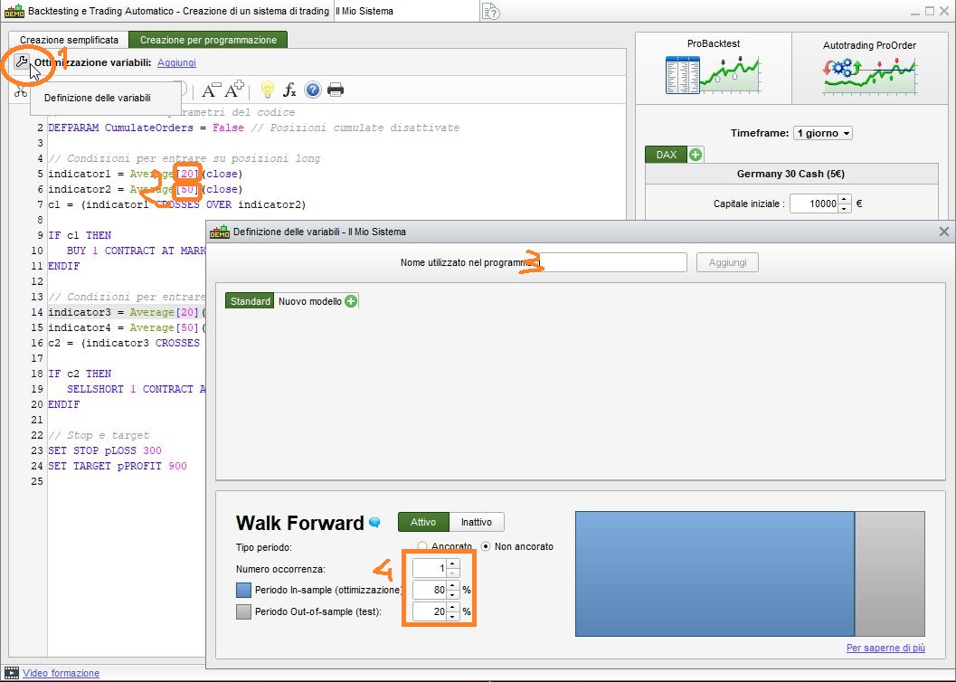Image resolution: width=956 pixels, height=682 pixels.
Task: Decrease the editor font size
Action: click(x=211, y=90)
